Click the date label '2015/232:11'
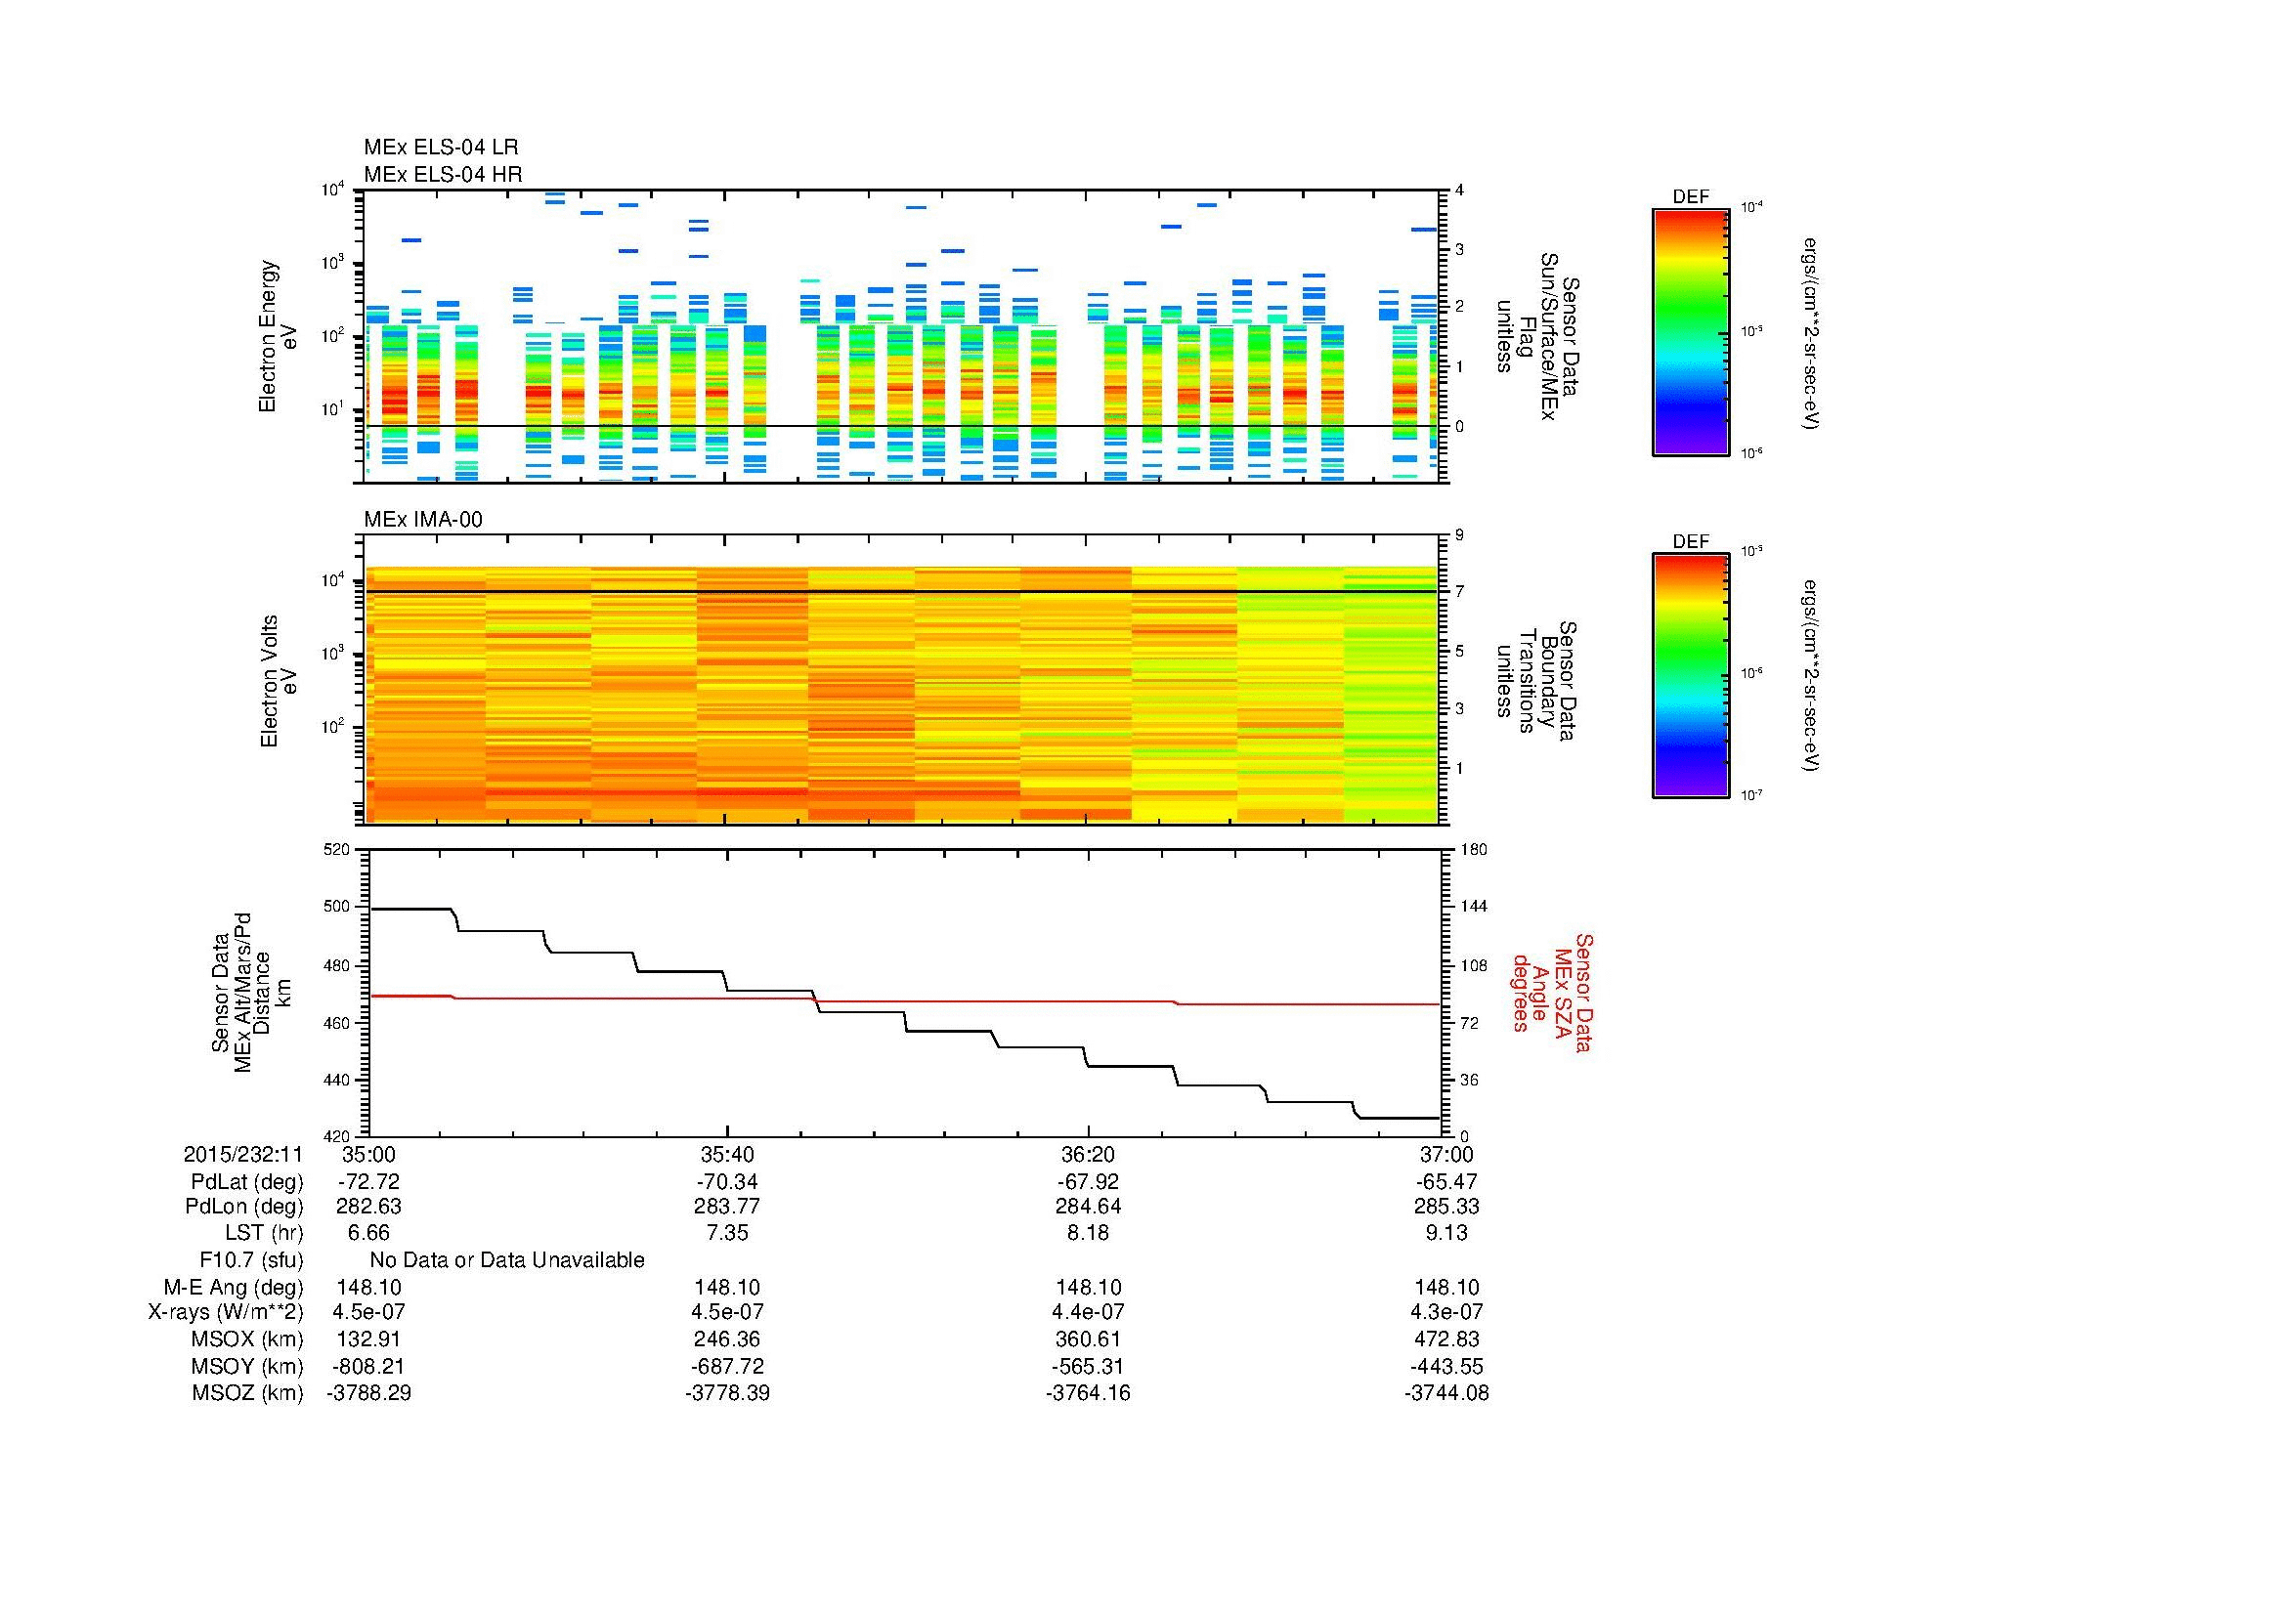 pos(243,1154)
